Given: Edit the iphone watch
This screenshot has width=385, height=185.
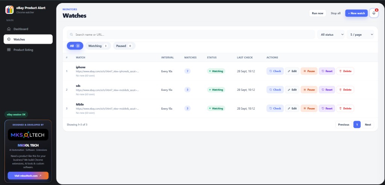Looking at the screenshot, I should 292,71.
